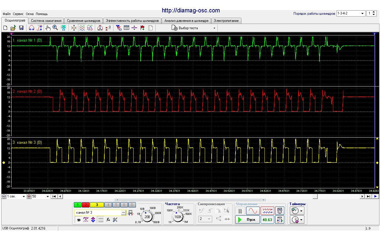383x232 pixels.
Task: Switch to the Анализ давления в цилиндре tab
Action: (186, 21)
